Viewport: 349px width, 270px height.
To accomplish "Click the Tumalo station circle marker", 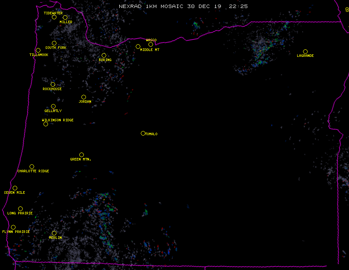I will (143, 133).
